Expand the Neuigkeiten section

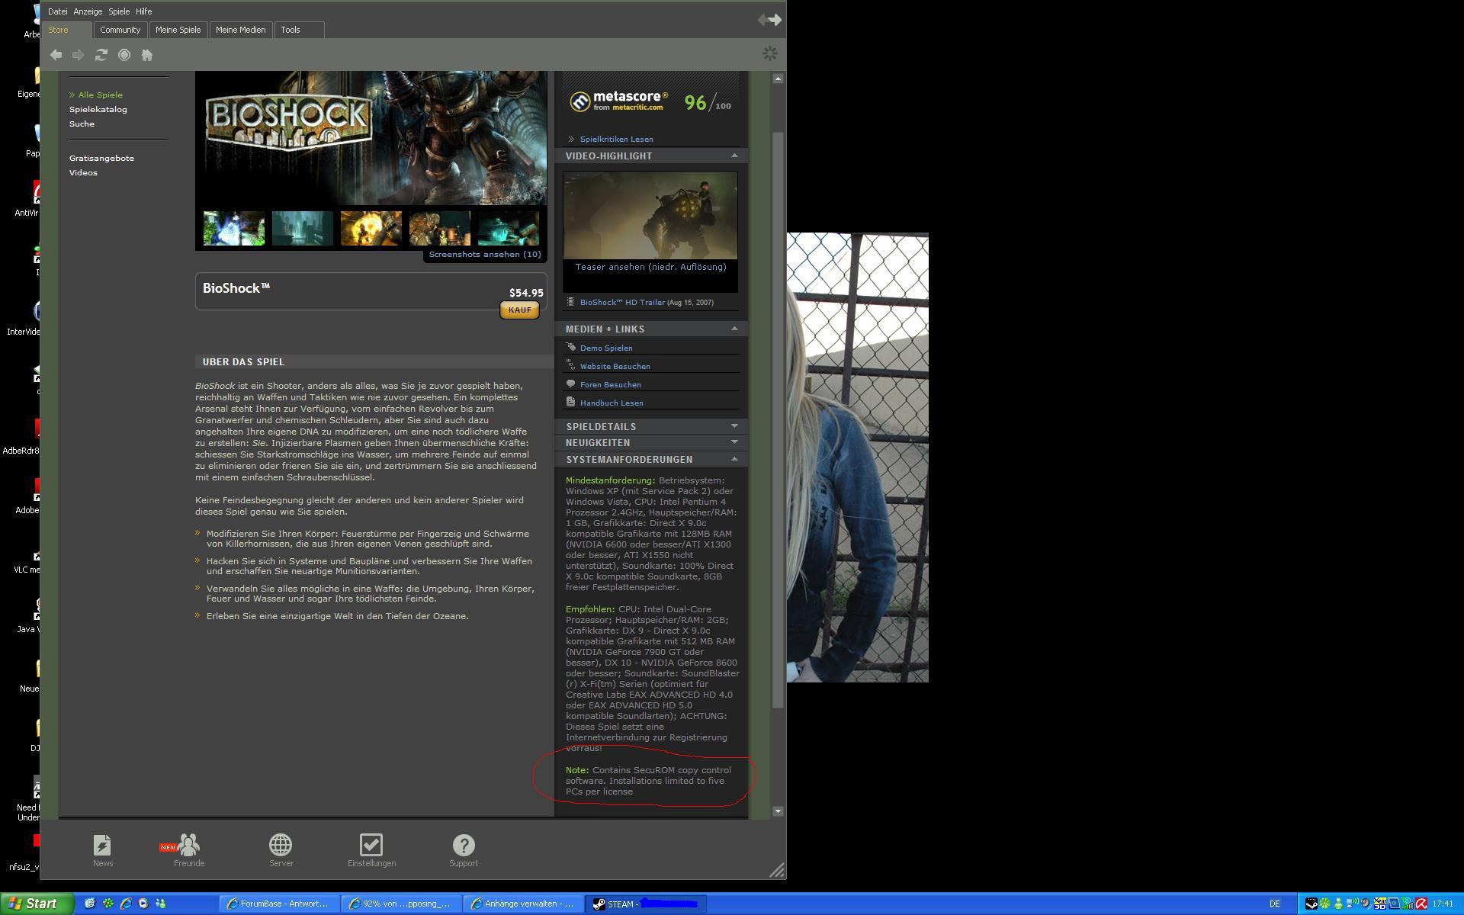(x=734, y=442)
